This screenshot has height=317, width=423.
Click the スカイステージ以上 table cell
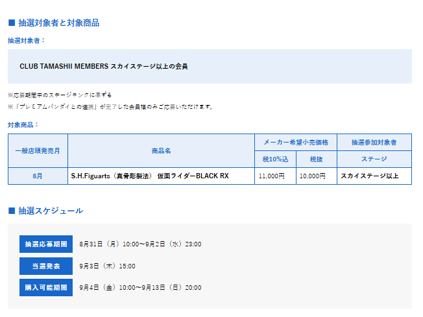pyautogui.click(x=374, y=176)
